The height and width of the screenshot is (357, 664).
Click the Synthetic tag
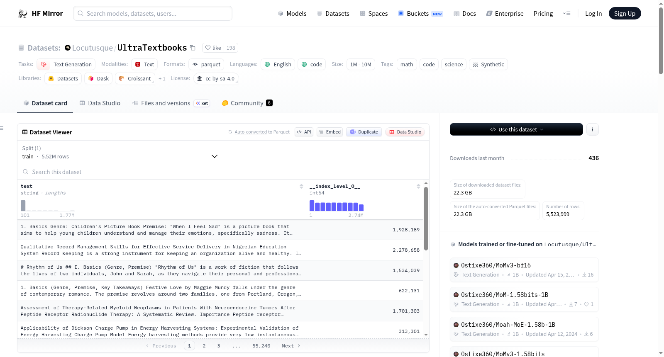pyautogui.click(x=488, y=64)
